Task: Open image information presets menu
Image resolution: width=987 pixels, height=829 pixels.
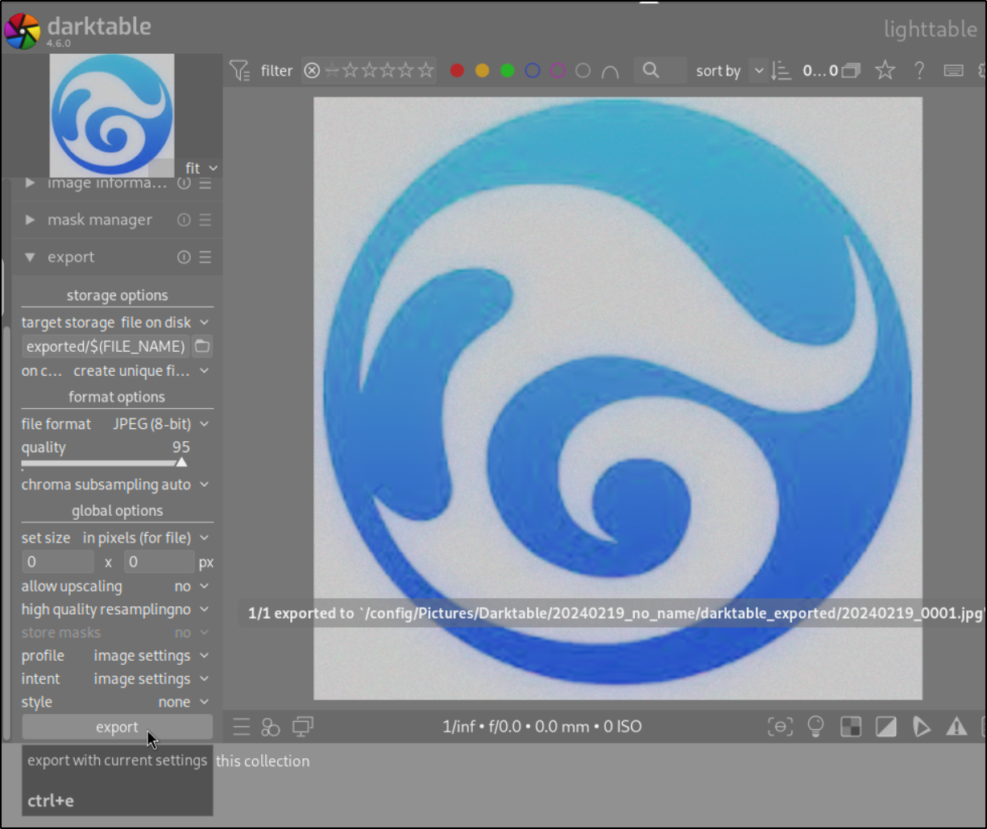Action: (205, 183)
